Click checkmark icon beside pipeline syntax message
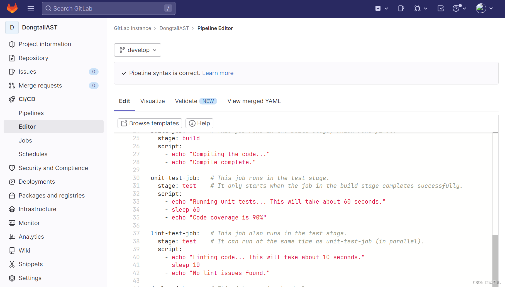Viewport: 505px width, 287px height. (x=124, y=73)
